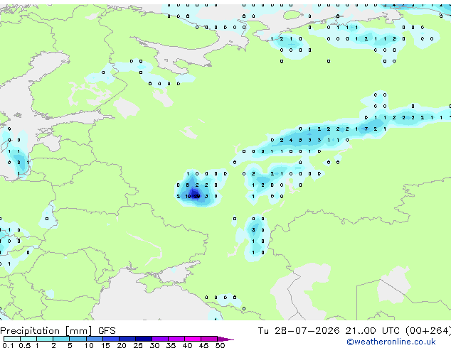This screenshot has width=451, height=348.
Task: Select the 45–50 mm legend swatch
Action: coord(209,339)
